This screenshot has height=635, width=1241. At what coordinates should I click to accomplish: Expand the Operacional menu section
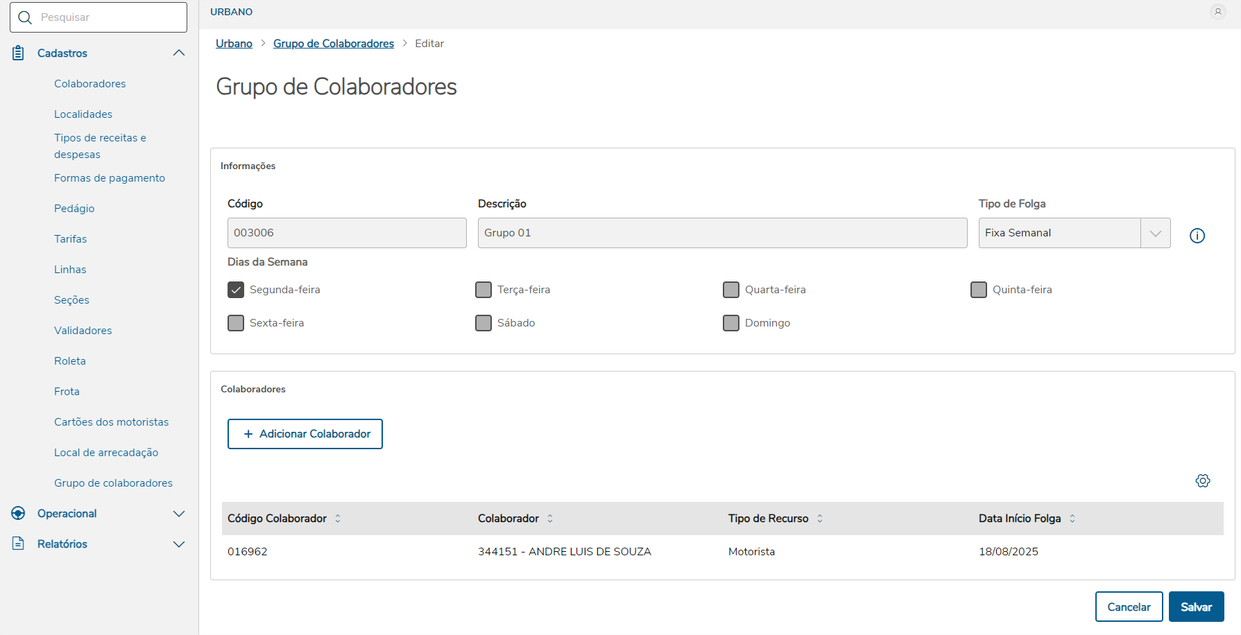point(179,514)
